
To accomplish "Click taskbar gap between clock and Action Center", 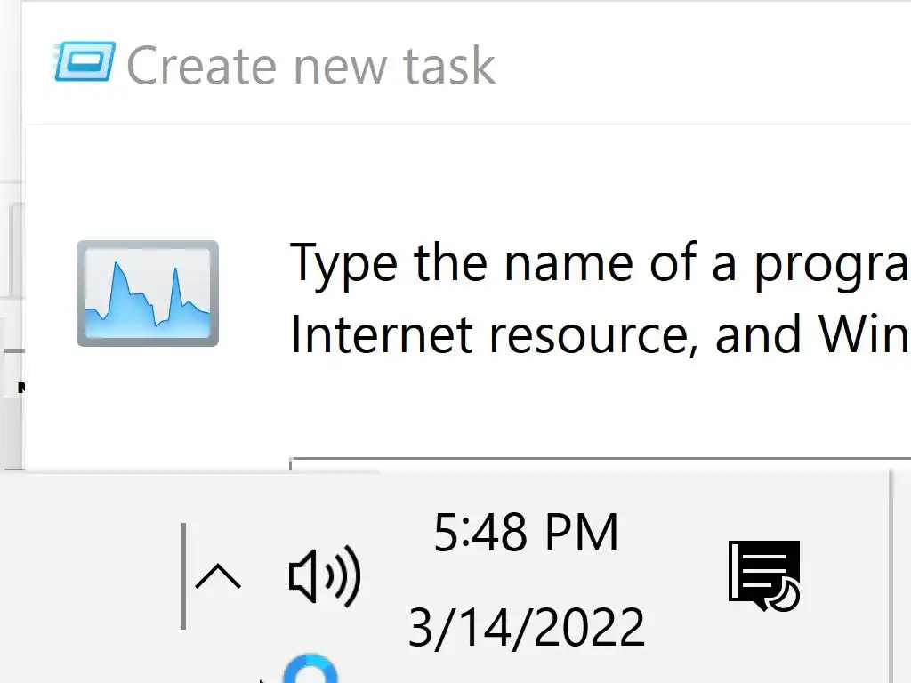I will point(685,576).
